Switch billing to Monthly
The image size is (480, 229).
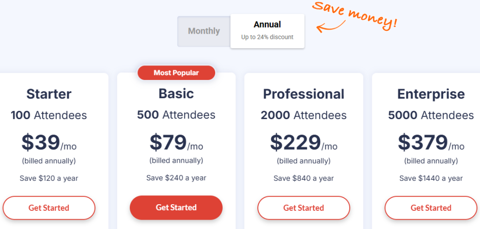click(204, 31)
